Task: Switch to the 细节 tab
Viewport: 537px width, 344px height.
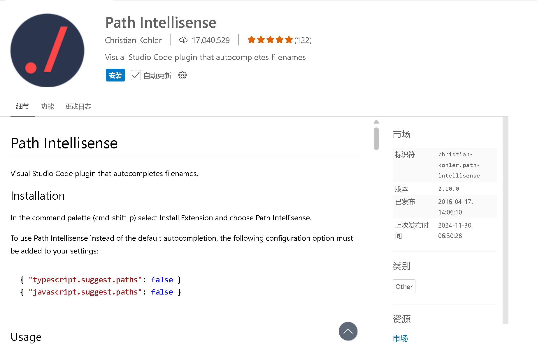Action: pos(22,107)
